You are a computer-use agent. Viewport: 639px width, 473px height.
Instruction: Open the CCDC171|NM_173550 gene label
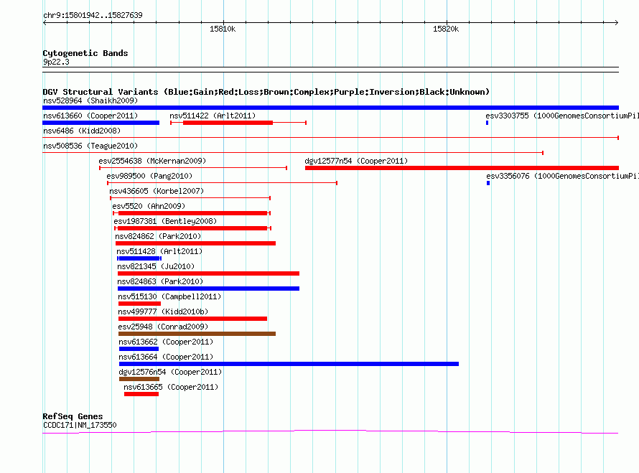click(80, 425)
